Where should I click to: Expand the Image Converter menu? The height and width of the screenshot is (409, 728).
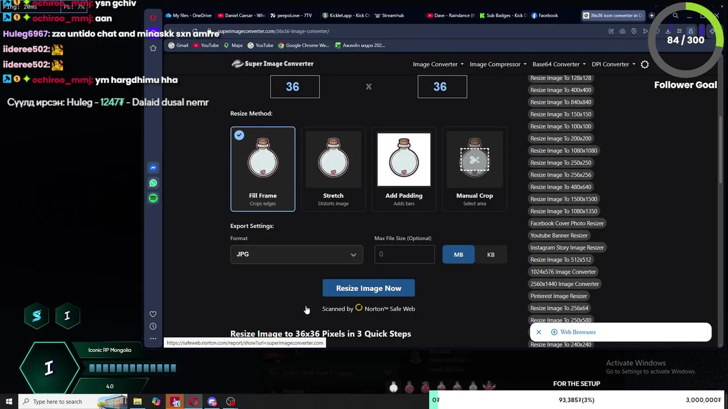point(438,64)
